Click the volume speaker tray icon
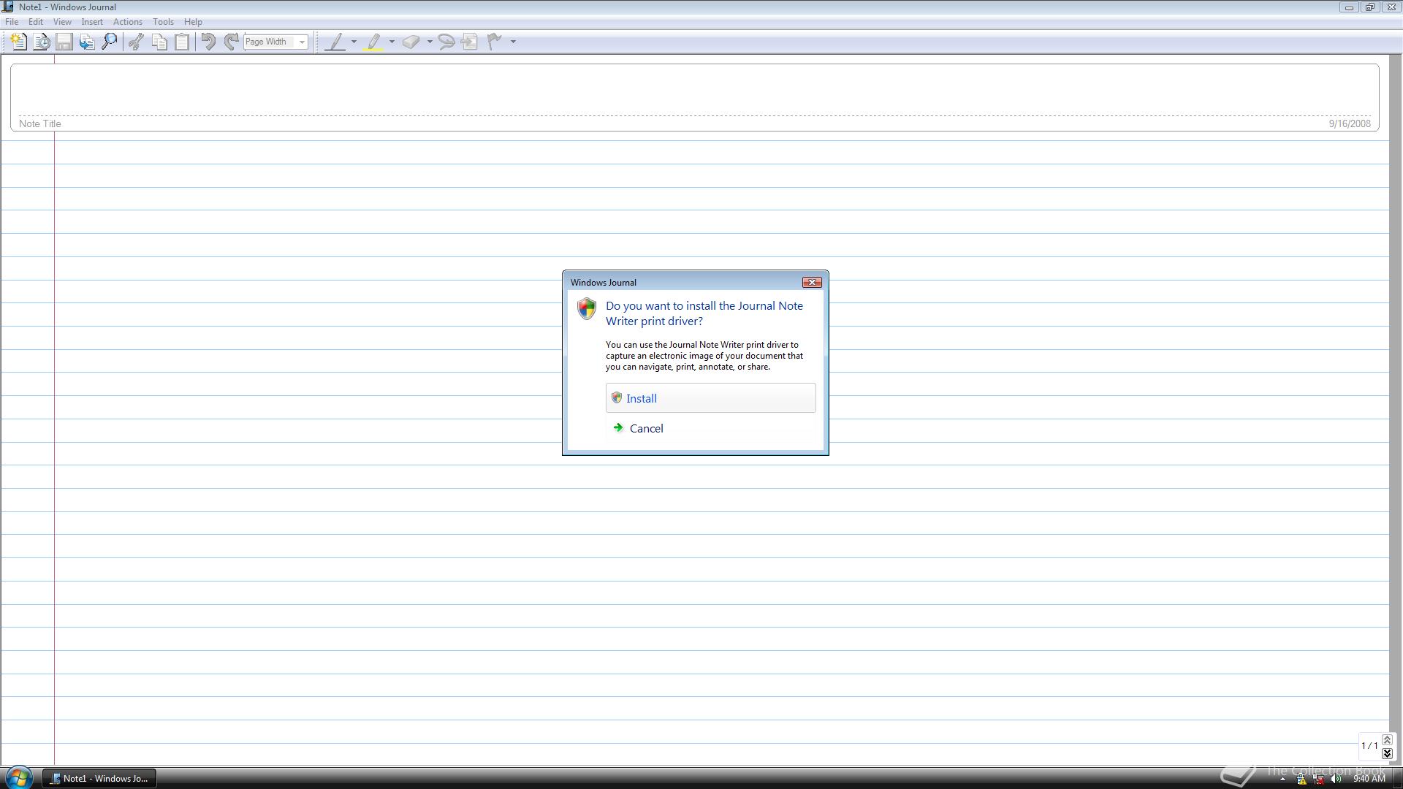This screenshot has height=789, width=1403. (x=1337, y=779)
